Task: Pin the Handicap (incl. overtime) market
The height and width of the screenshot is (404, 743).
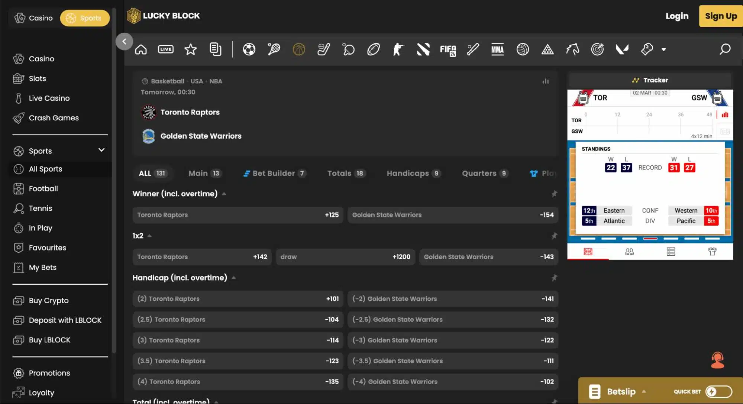Action: (x=554, y=278)
